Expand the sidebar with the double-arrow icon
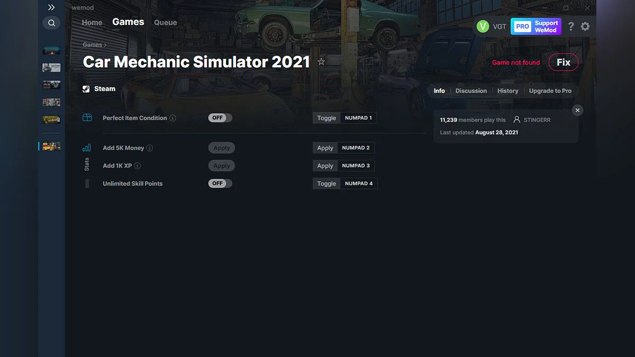 tap(51, 7)
